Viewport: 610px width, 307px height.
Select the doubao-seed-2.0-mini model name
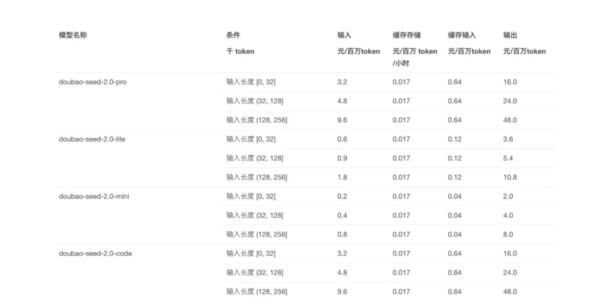[94, 196]
